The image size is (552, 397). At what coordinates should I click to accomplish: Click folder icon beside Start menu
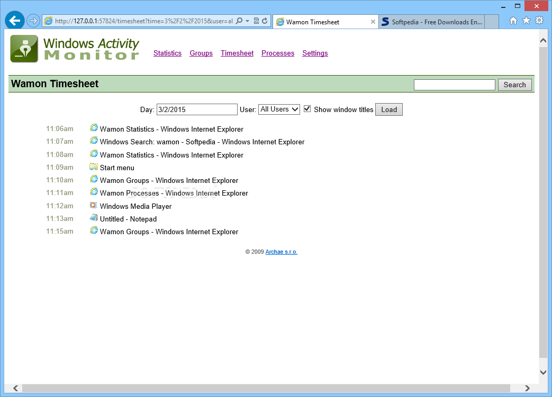tap(94, 167)
